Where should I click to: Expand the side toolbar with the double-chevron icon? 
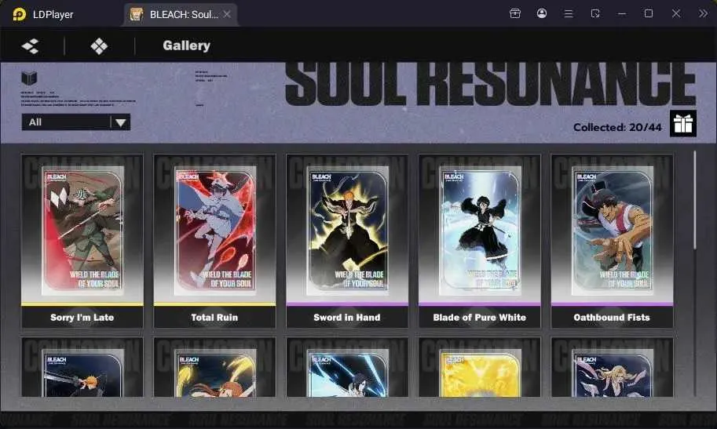pos(703,13)
